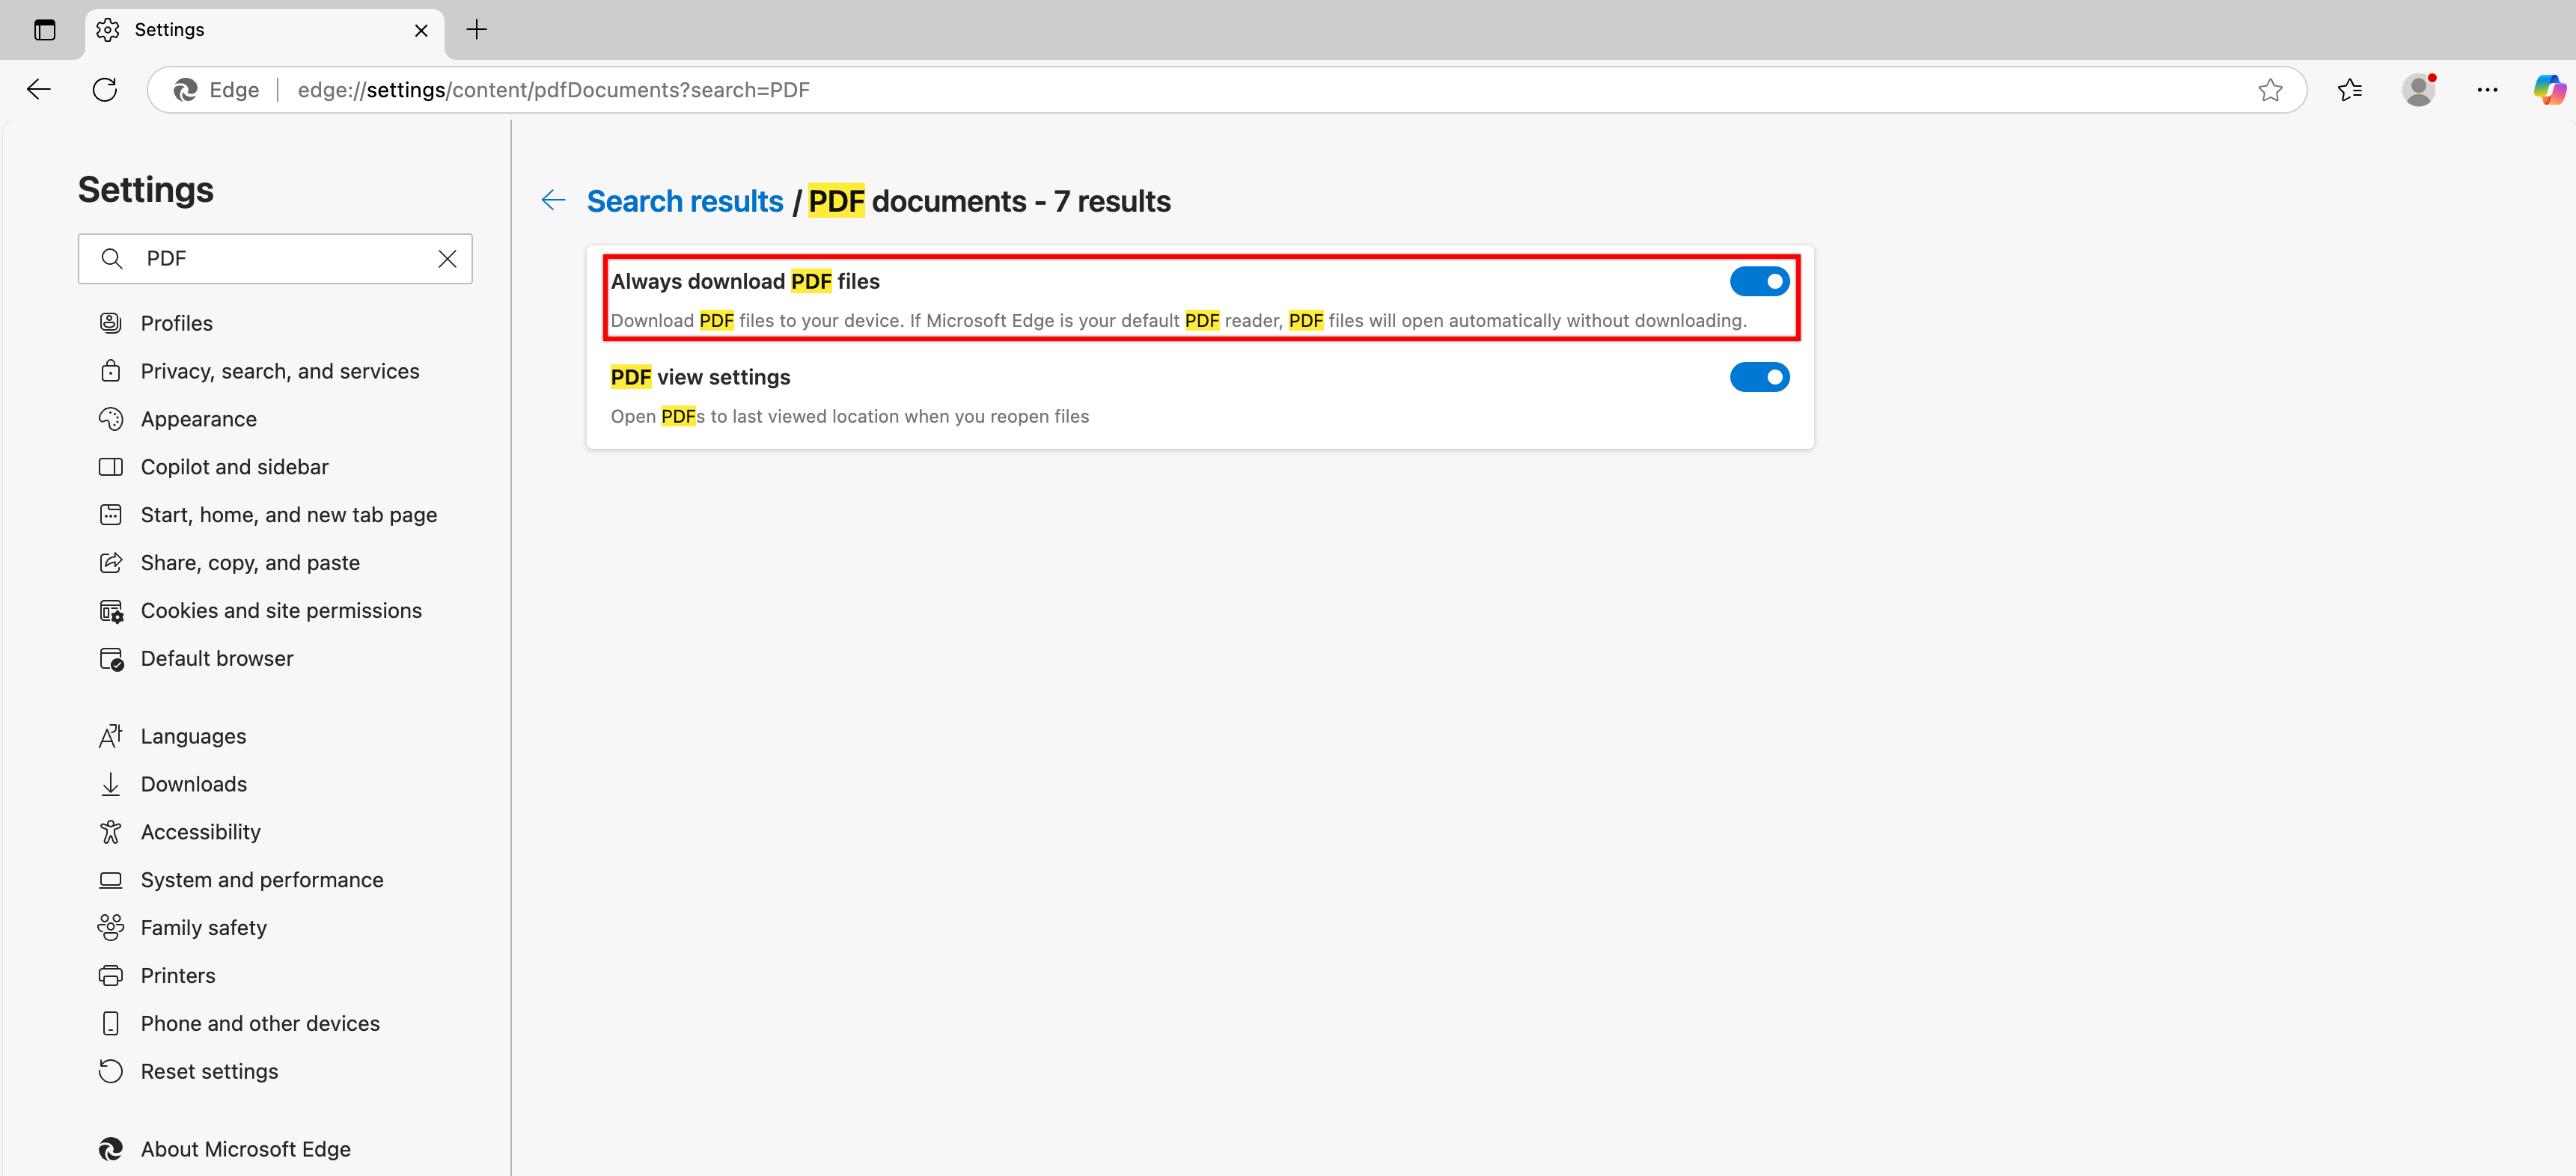Click the profile avatar icon
This screenshot has height=1176, width=2576.
point(2418,90)
